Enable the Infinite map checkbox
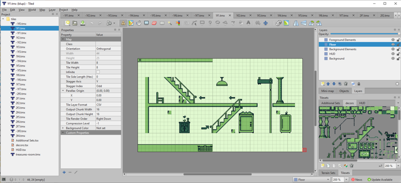Screen dimensions: 401x183 pos(98,72)
